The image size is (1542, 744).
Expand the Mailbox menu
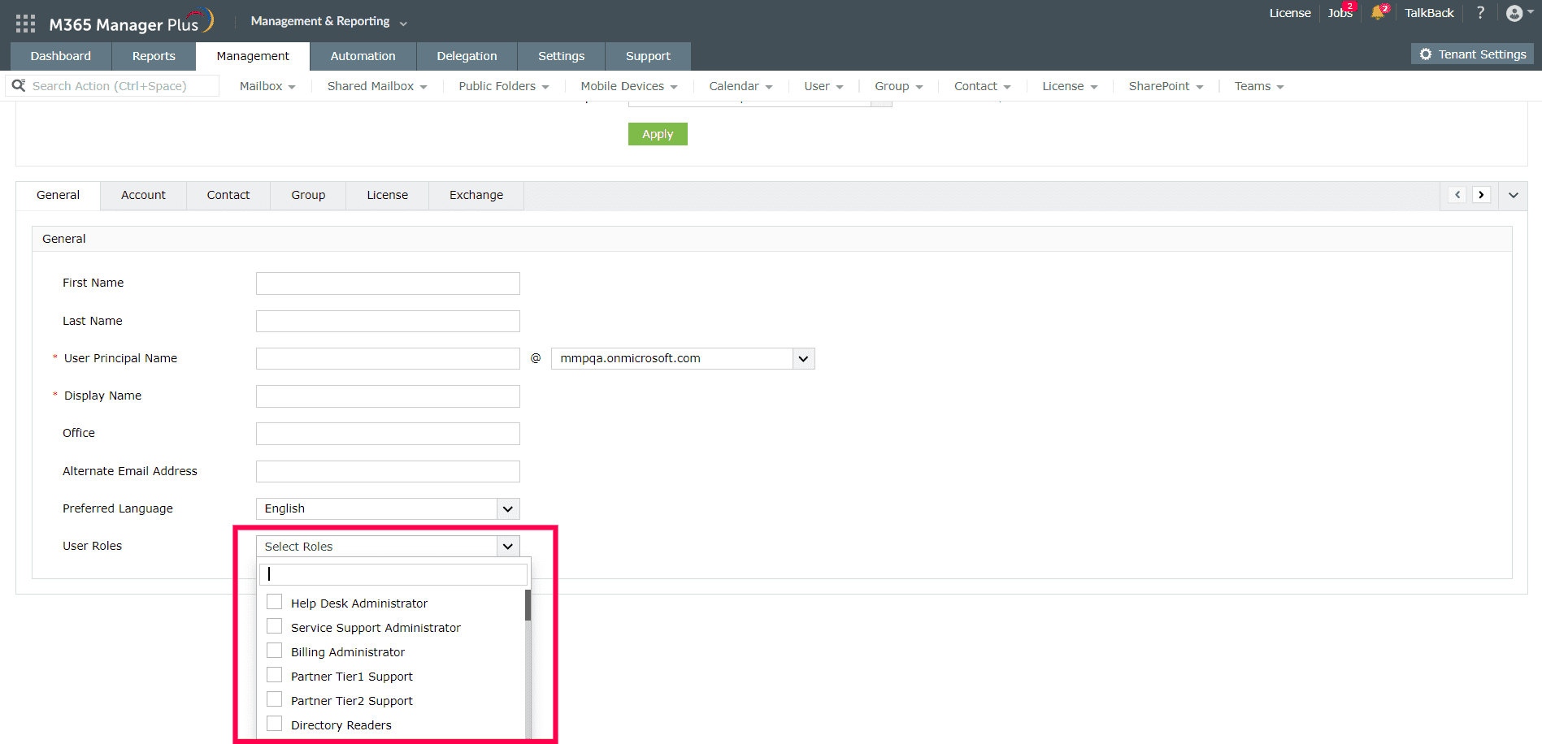(267, 86)
